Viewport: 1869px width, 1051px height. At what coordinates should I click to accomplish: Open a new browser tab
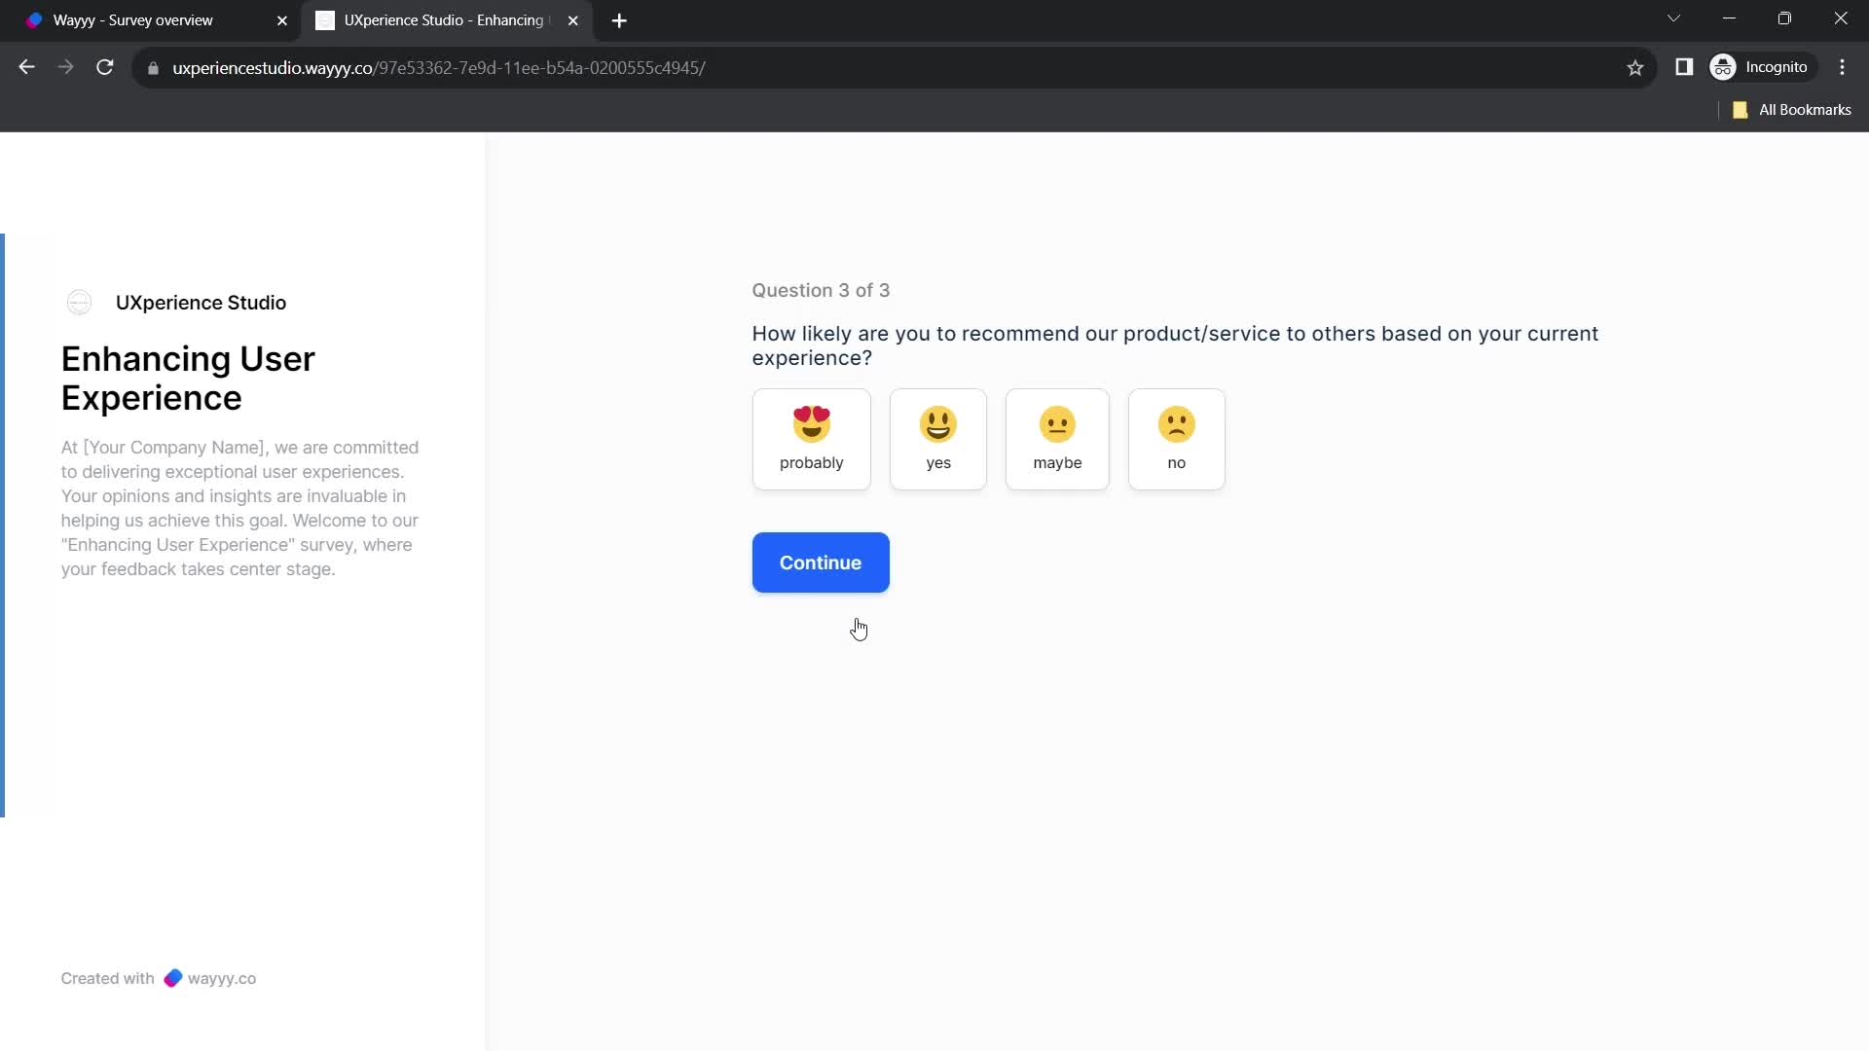click(619, 20)
